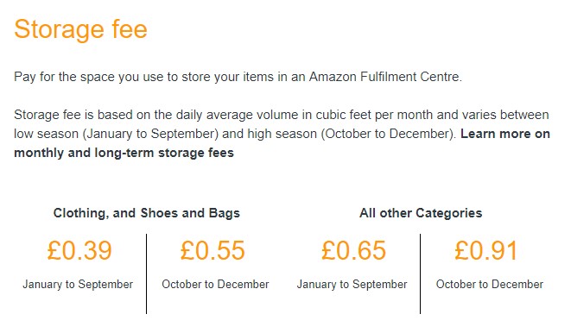Screen dimensions: 571x333
Task: Click the vertical divider between £0.65 and £0.91
Action: 420,273
